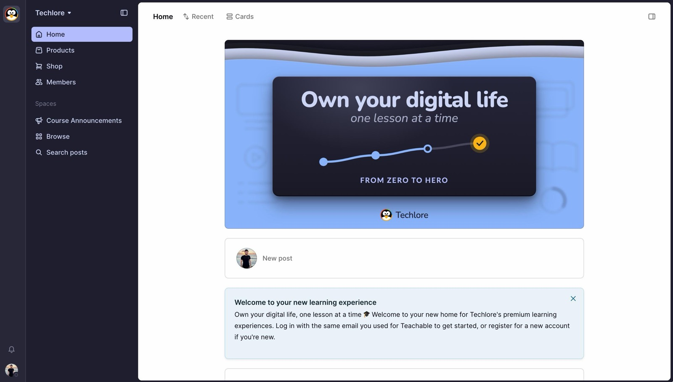Screen dimensions: 673x382
Task: Toggle the right side panel
Action: click(652, 17)
